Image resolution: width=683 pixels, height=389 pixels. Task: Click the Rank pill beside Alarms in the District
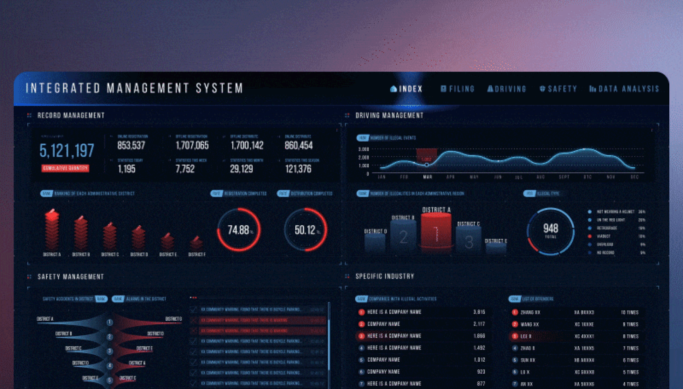click(x=118, y=299)
